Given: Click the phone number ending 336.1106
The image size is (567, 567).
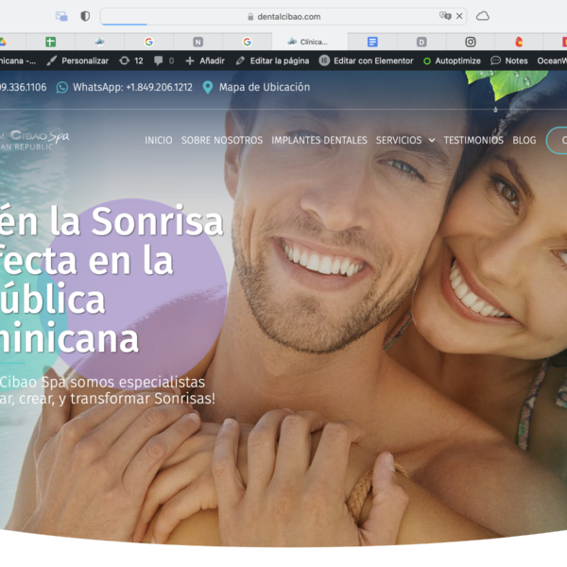Looking at the screenshot, I should [23, 87].
